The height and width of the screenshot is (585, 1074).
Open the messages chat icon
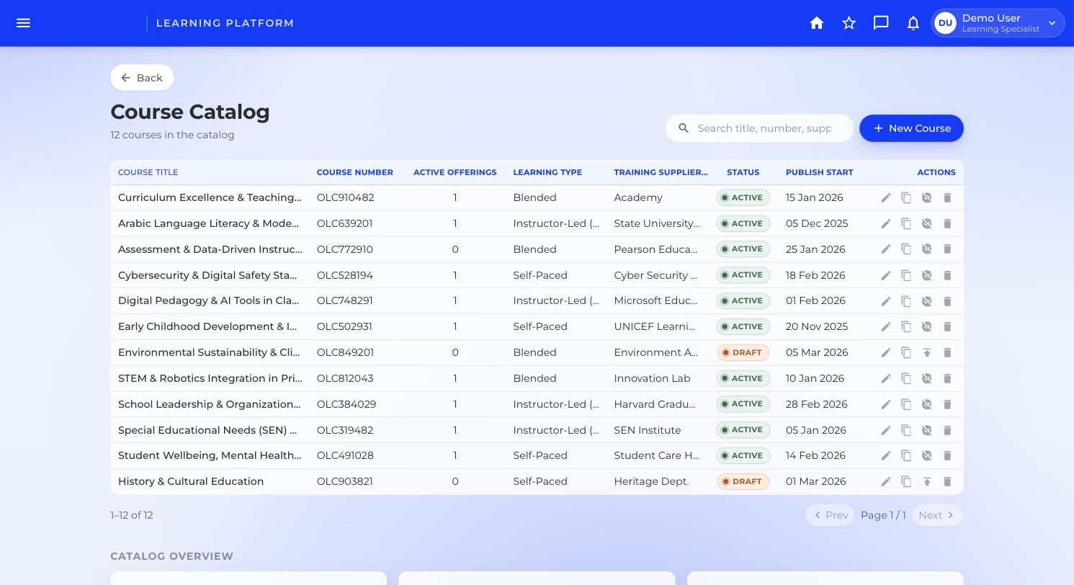881,23
